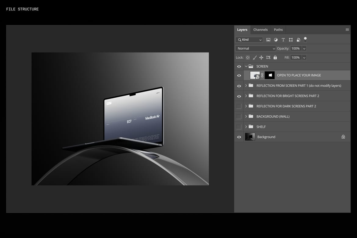
Task: Open the Layers panel menu icon
Action: [x=347, y=30]
